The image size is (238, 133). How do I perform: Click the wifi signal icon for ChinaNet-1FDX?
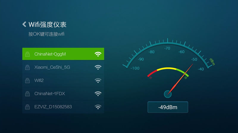[98, 94]
